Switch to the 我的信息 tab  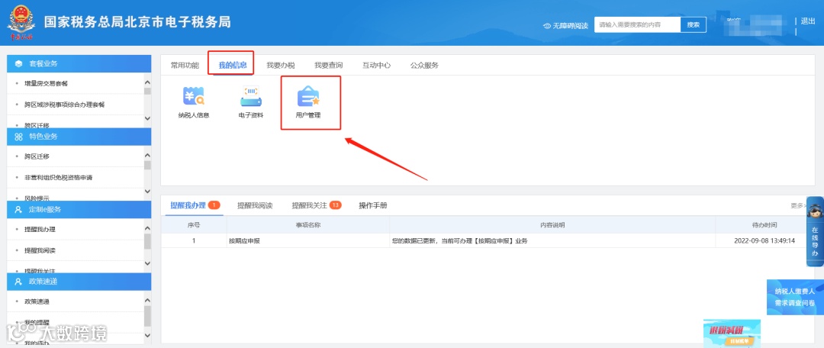[x=233, y=66]
